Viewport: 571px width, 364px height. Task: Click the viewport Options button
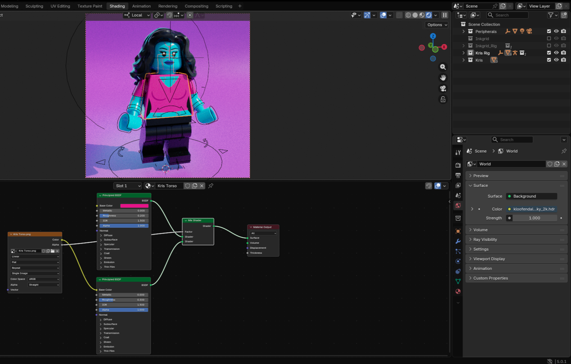437,25
